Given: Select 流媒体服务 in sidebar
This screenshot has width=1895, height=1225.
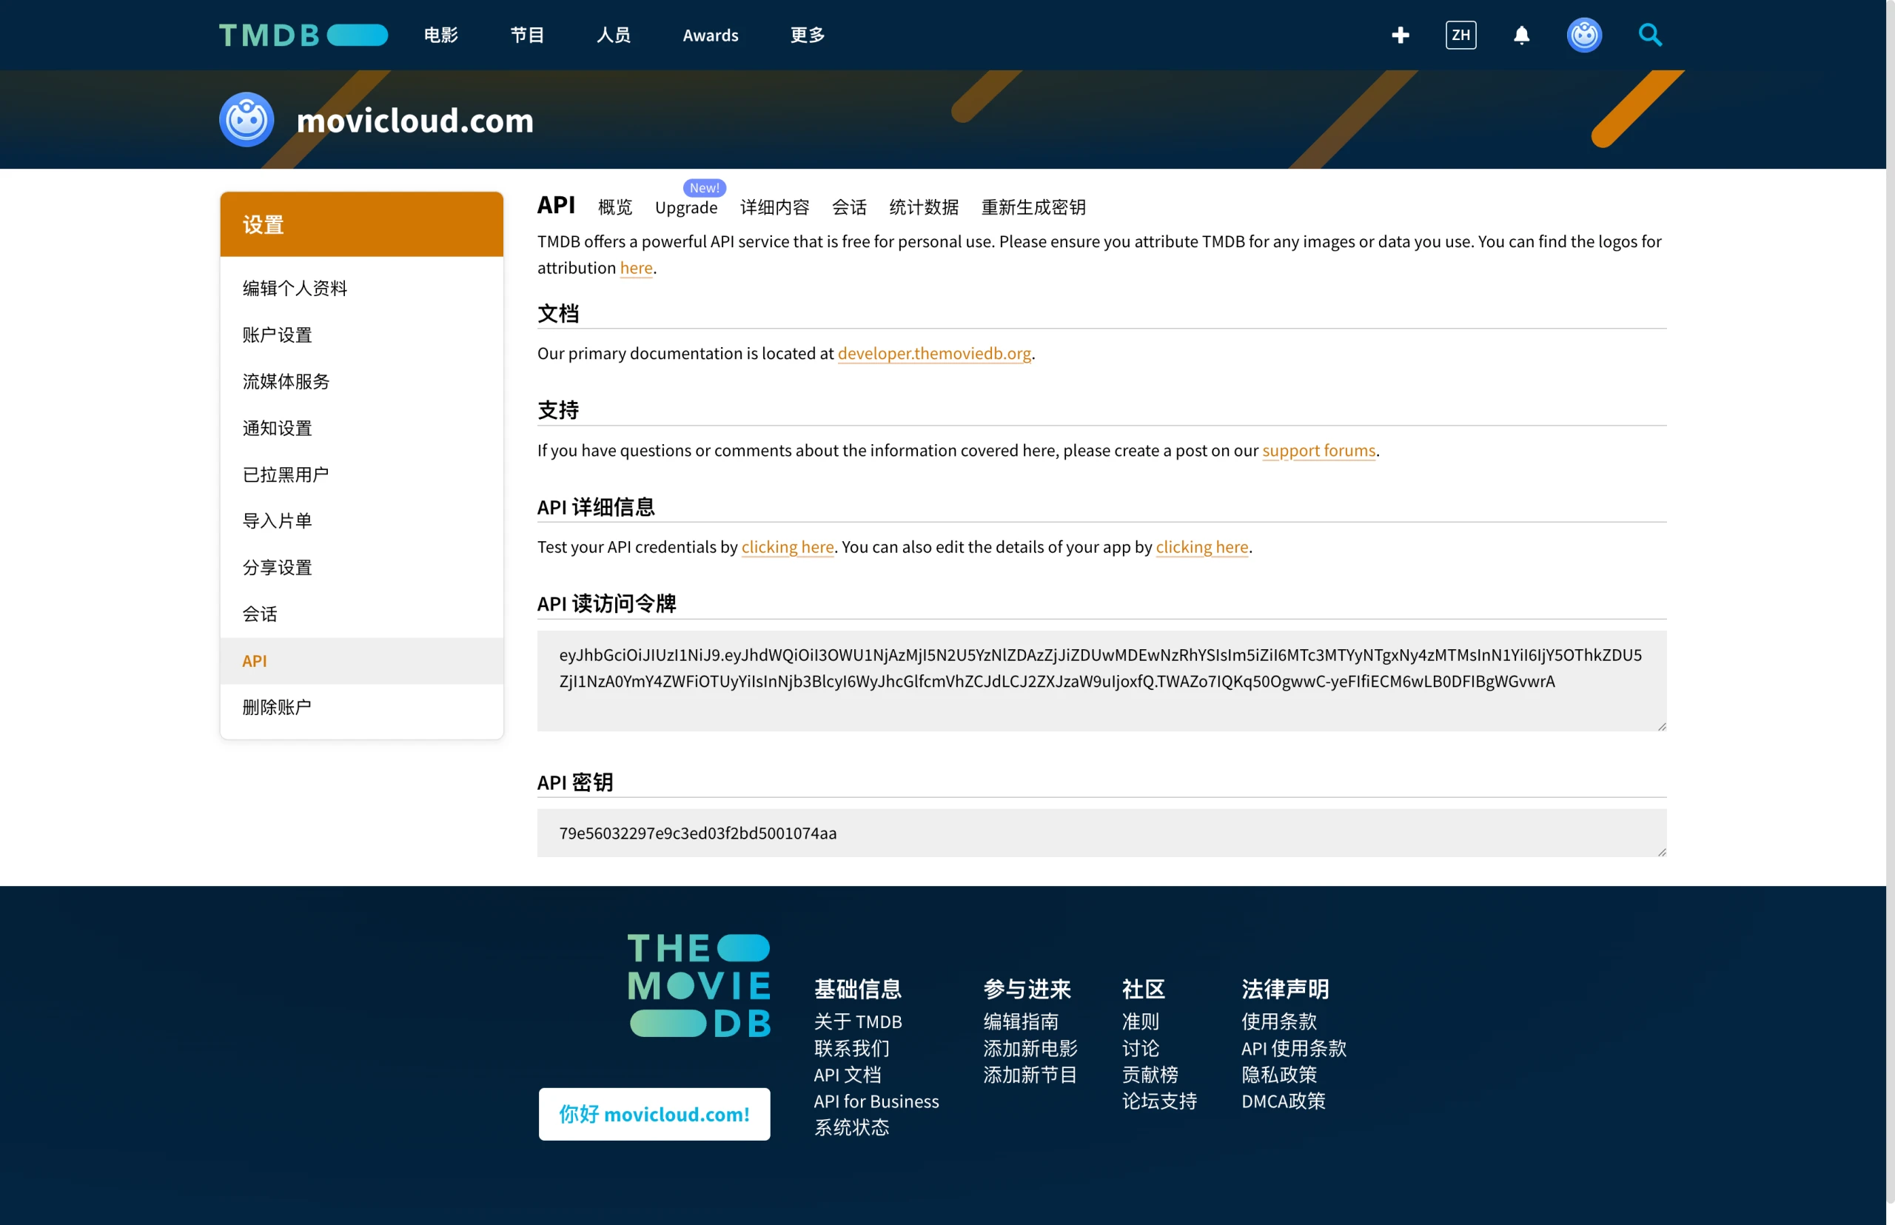Looking at the screenshot, I should pyautogui.click(x=362, y=381).
